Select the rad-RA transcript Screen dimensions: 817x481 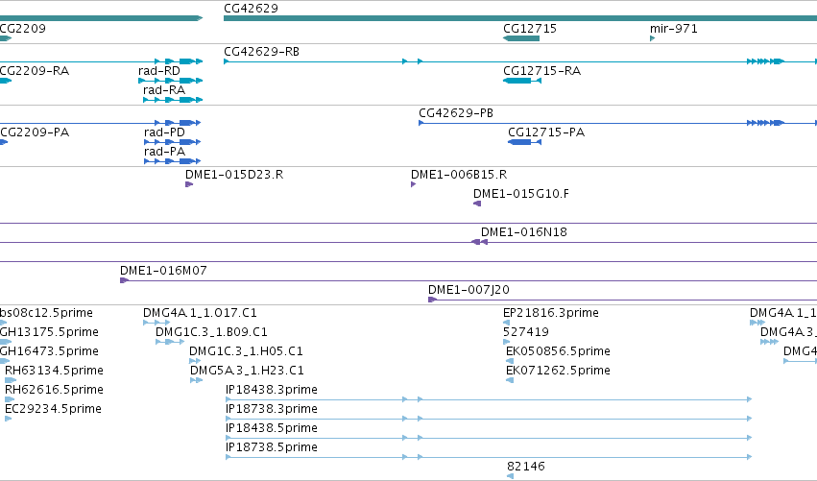173,100
